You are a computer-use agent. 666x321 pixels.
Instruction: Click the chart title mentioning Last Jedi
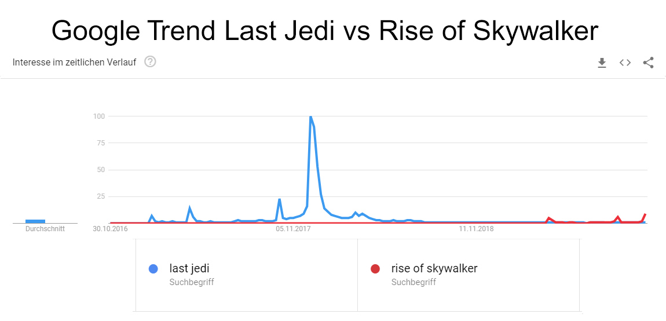[x=324, y=30]
